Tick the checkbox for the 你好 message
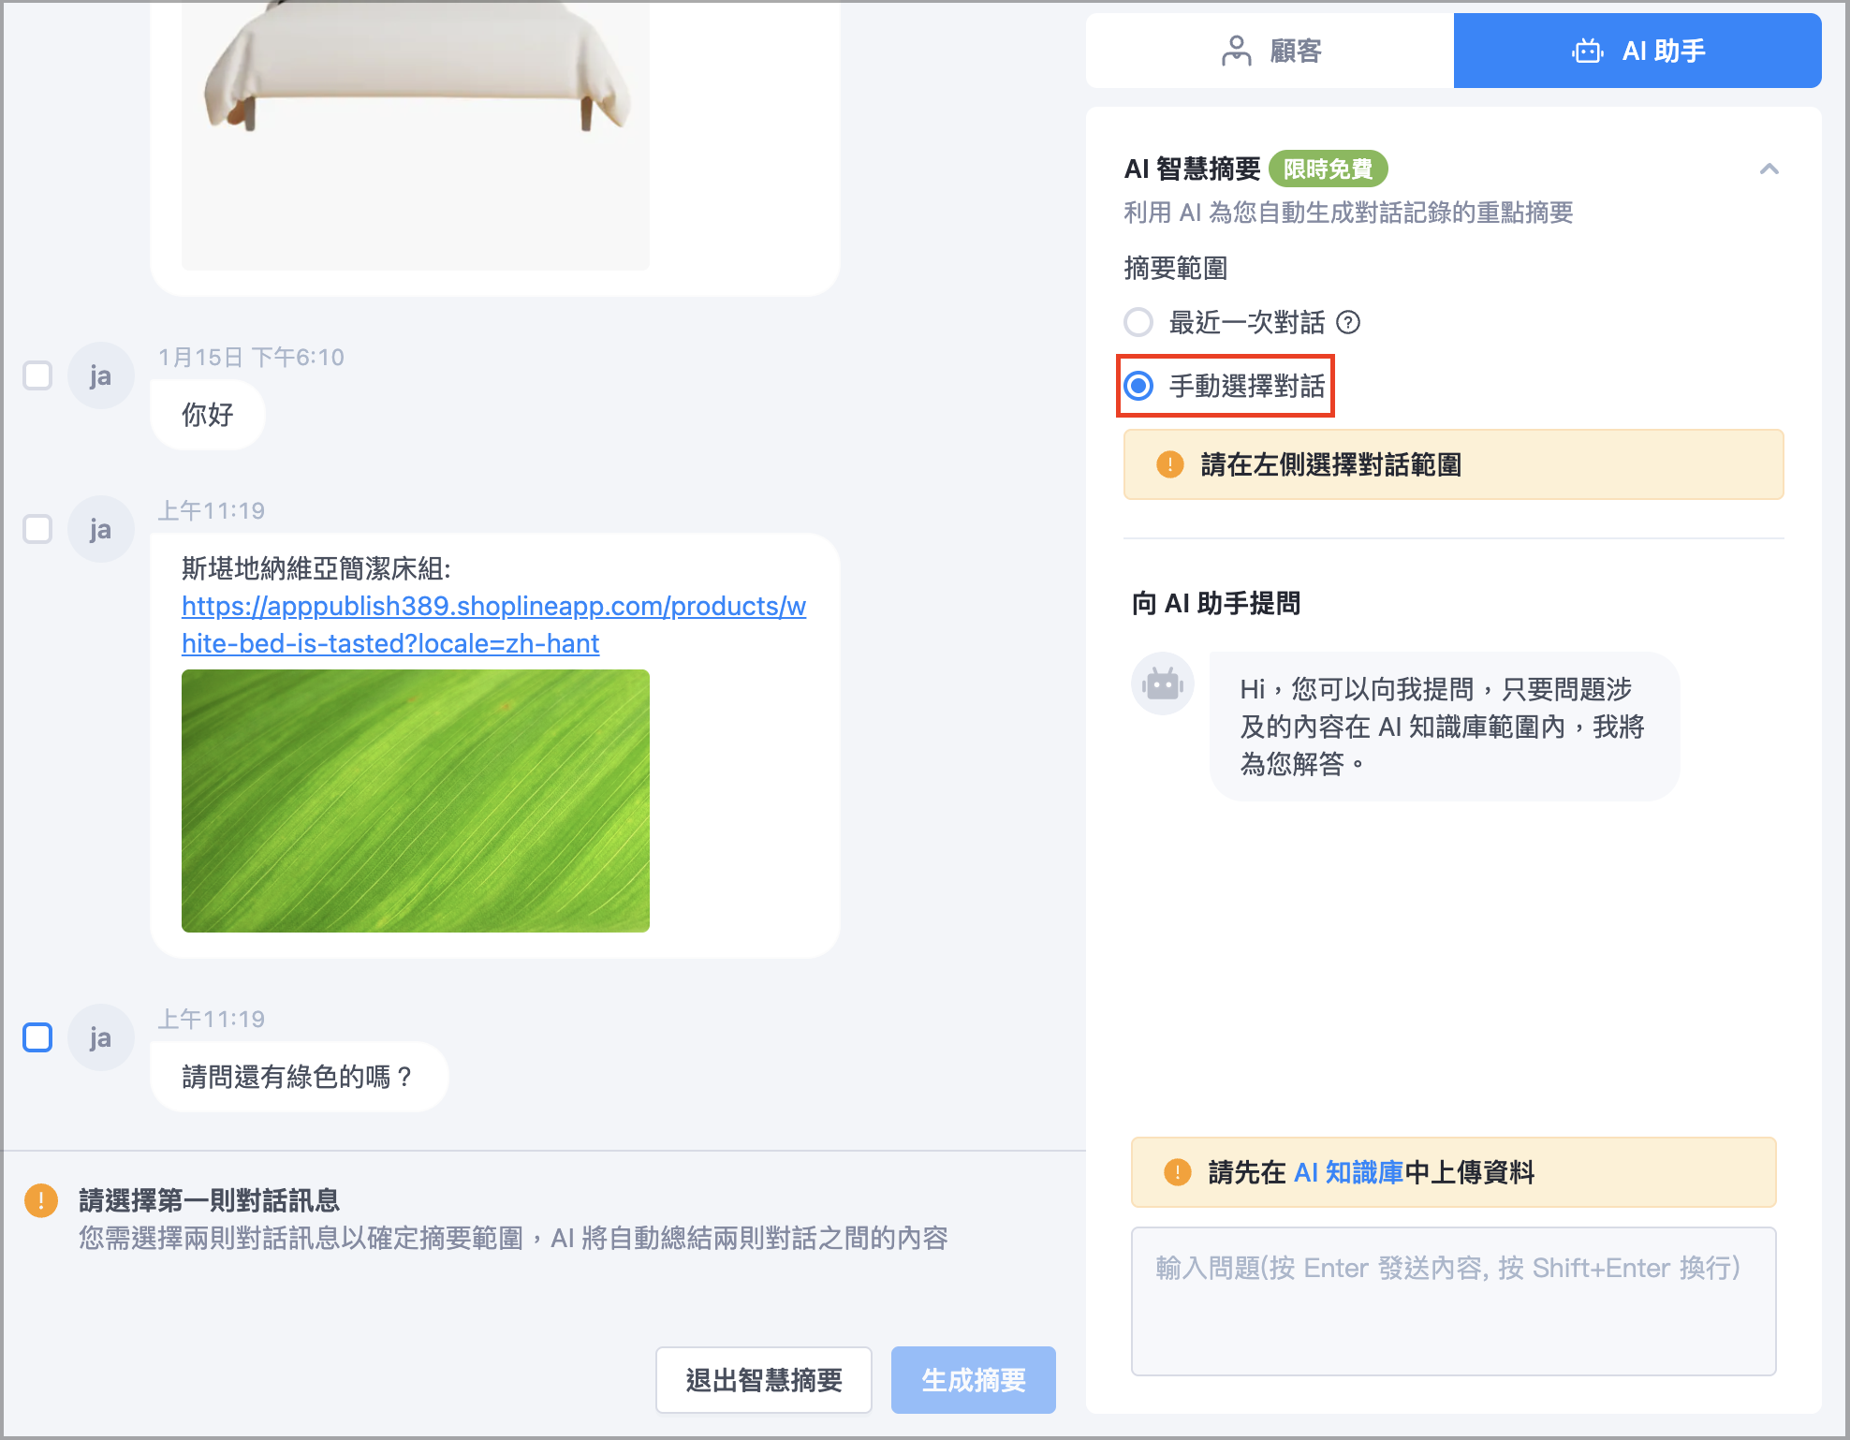Viewport: 1850px width, 1440px height. pos(37,375)
